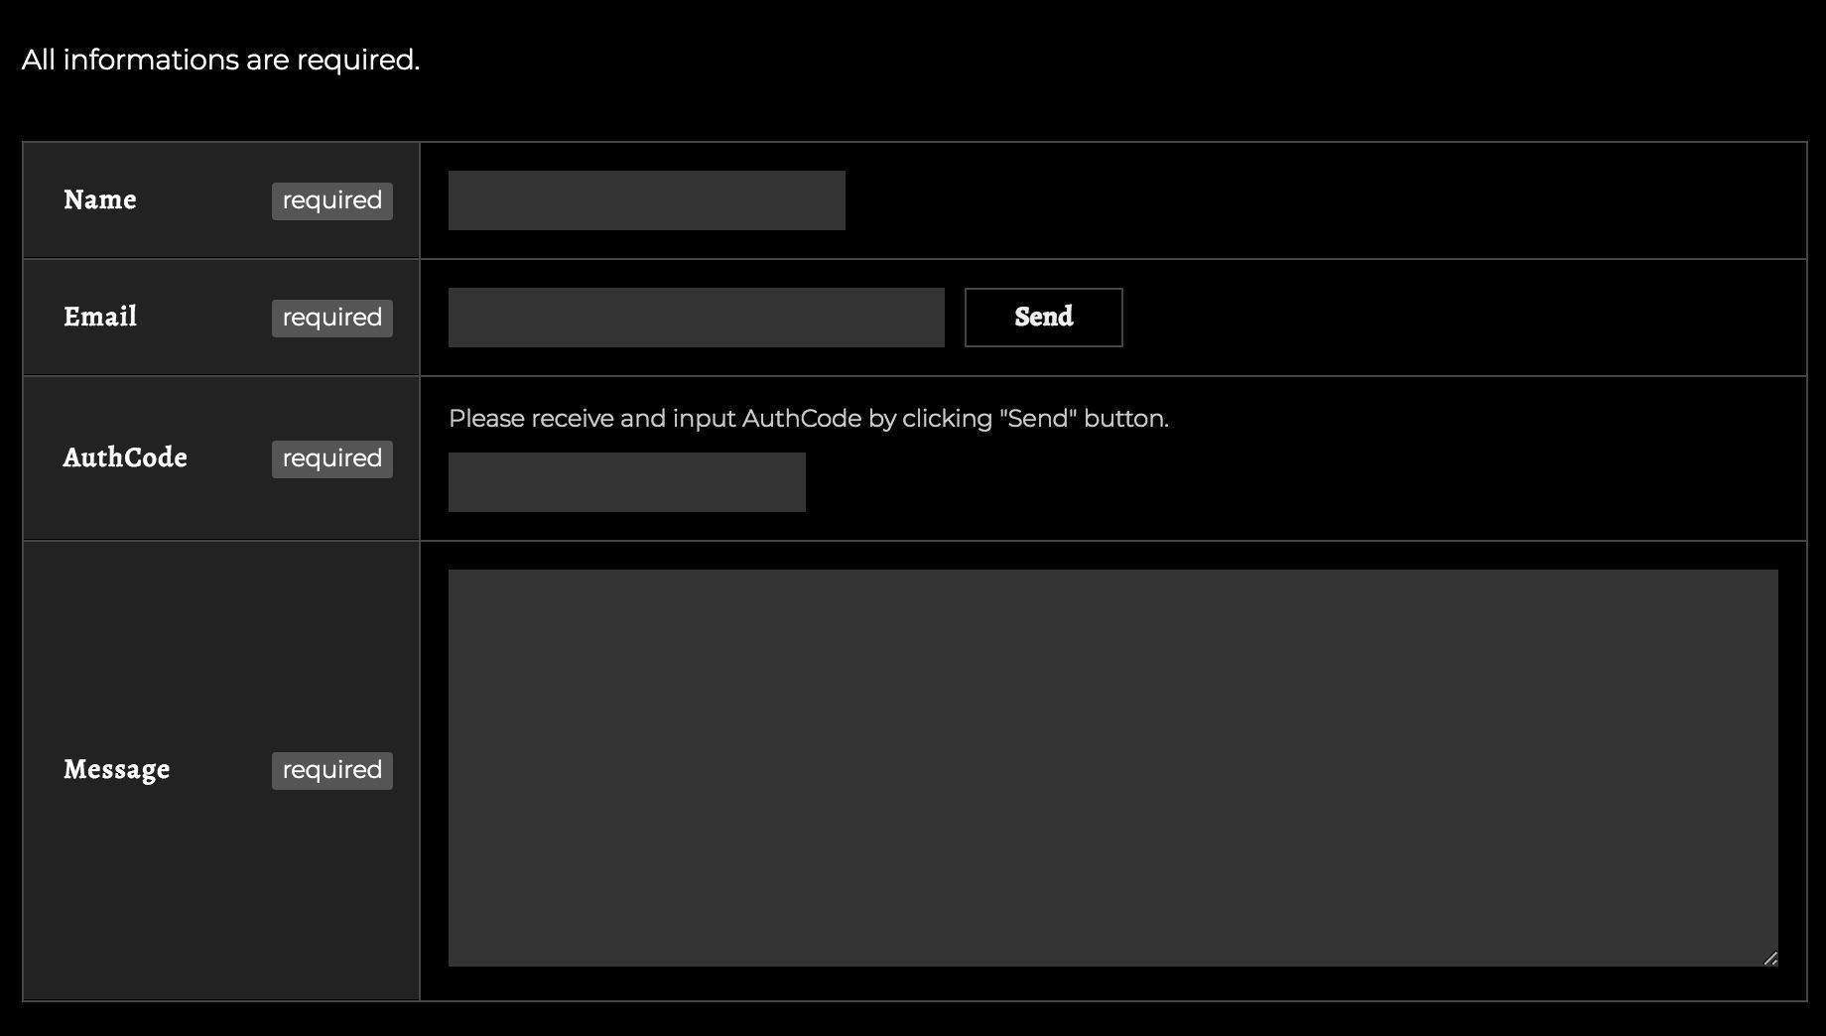The width and height of the screenshot is (1826, 1036).
Task: Click the AuthCode field label
Action: [125, 458]
